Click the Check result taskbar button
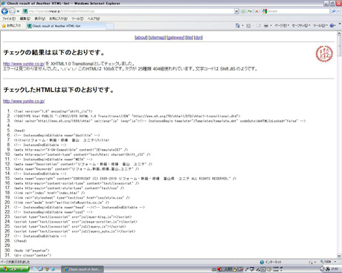342x273 pixels. (x=83, y=269)
